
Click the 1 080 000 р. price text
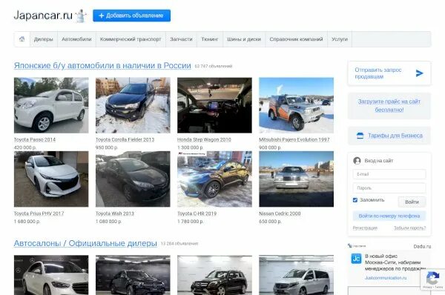pos(109,221)
